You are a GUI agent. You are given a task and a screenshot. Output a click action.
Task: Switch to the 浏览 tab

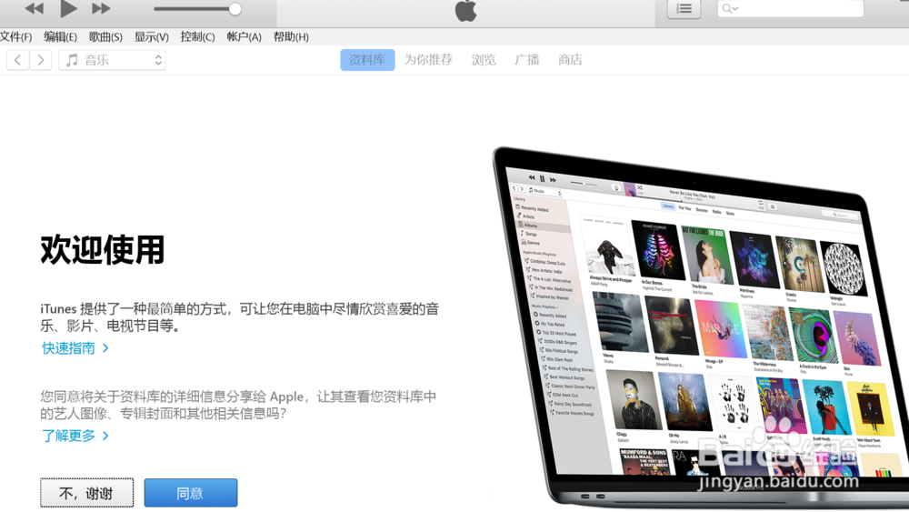[x=484, y=60]
